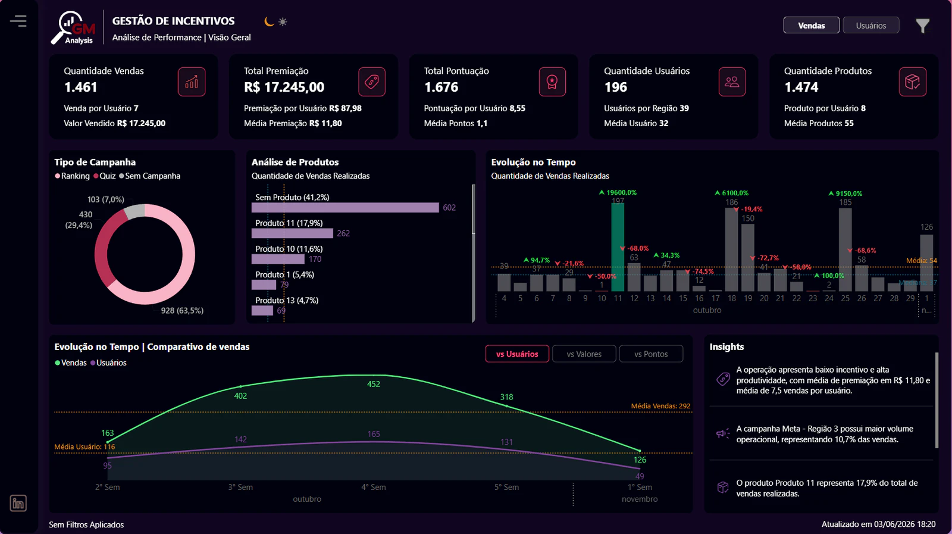
Task: Select the Produto 10 bar
Action: [x=278, y=259]
